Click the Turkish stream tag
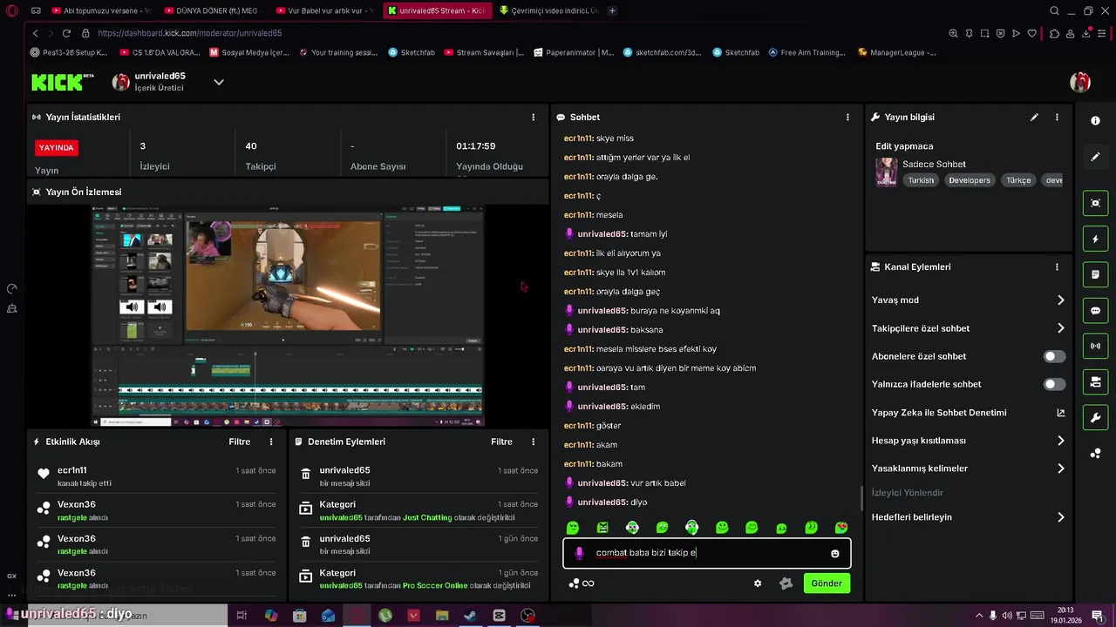 click(x=920, y=180)
